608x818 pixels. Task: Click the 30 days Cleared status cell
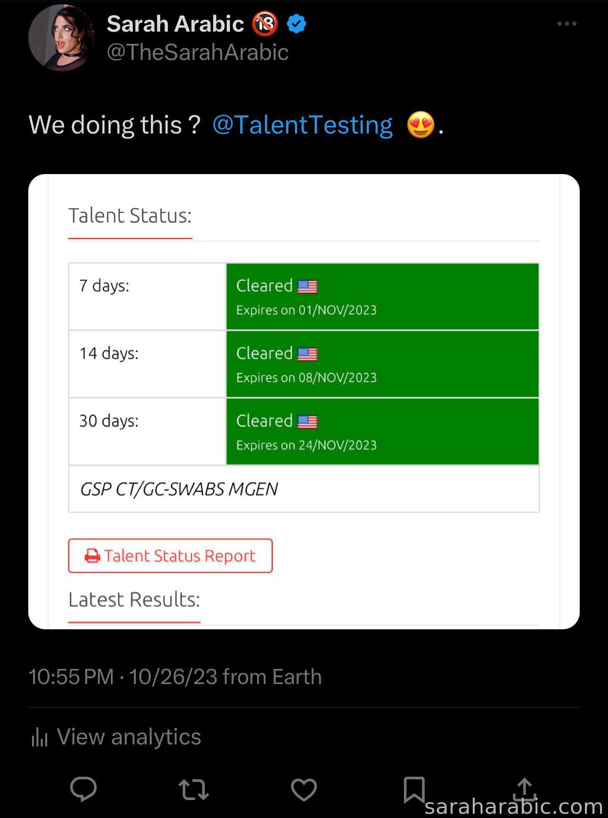(382, 431)
